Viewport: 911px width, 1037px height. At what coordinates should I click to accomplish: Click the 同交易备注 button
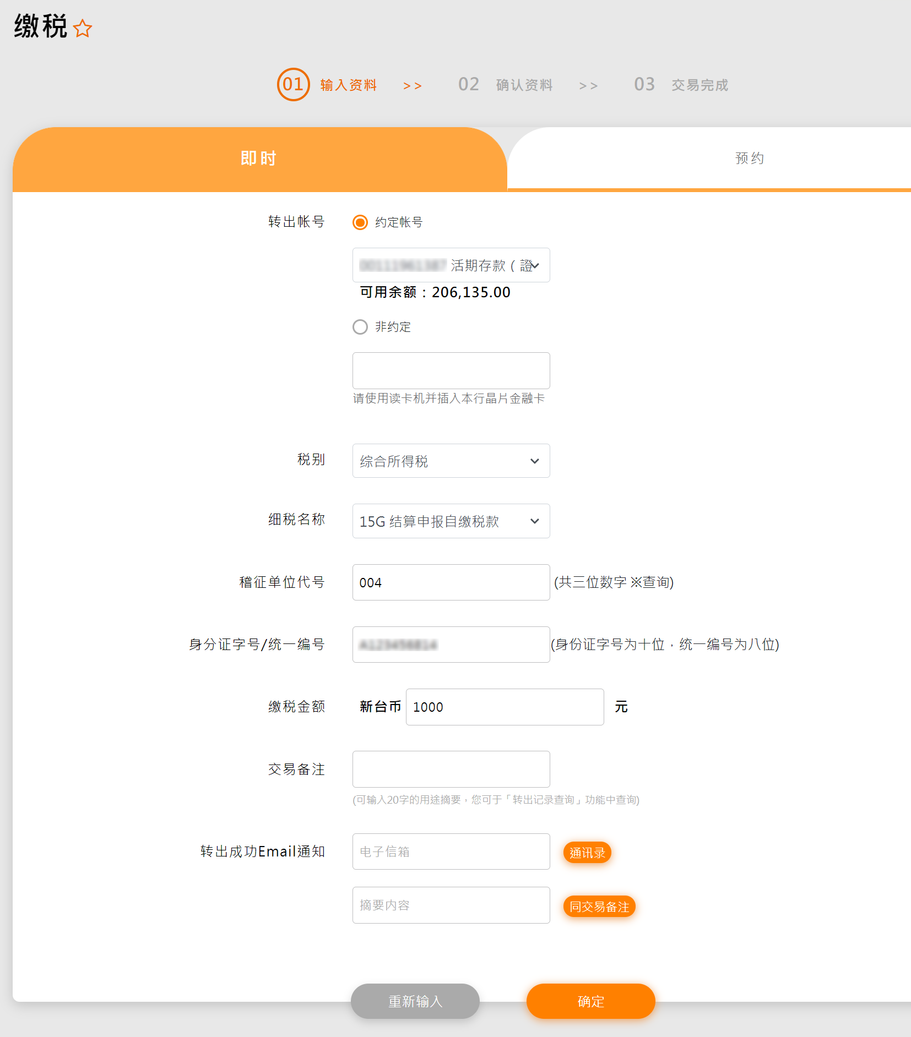pyautogui.click(x=599, y=907)
